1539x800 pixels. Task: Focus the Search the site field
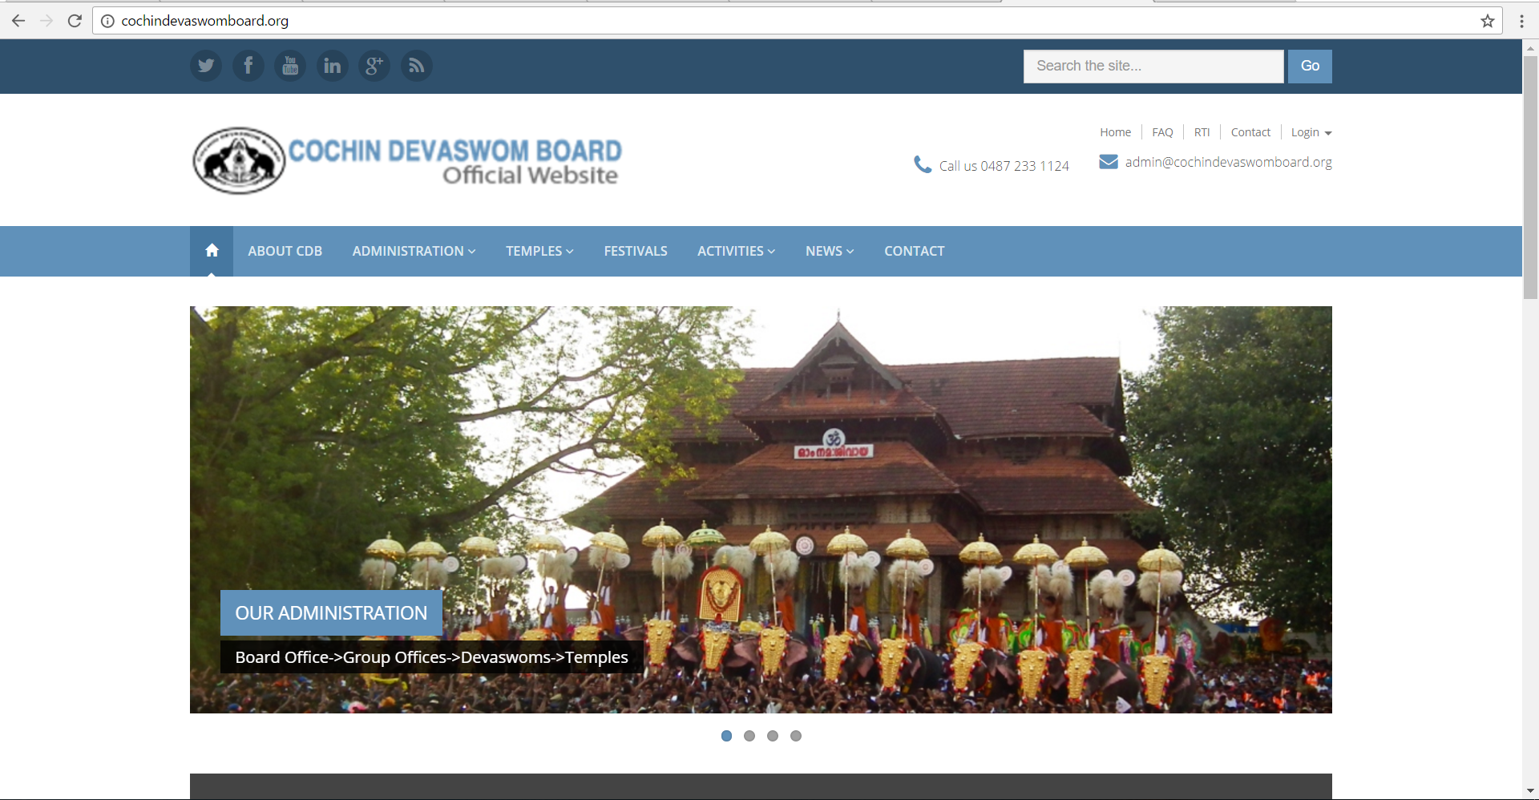point(1153,66)
